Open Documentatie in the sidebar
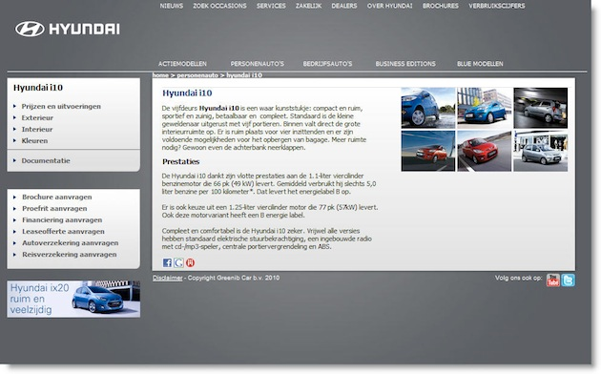The image size is (601, 374). click(x=46, y=160)
